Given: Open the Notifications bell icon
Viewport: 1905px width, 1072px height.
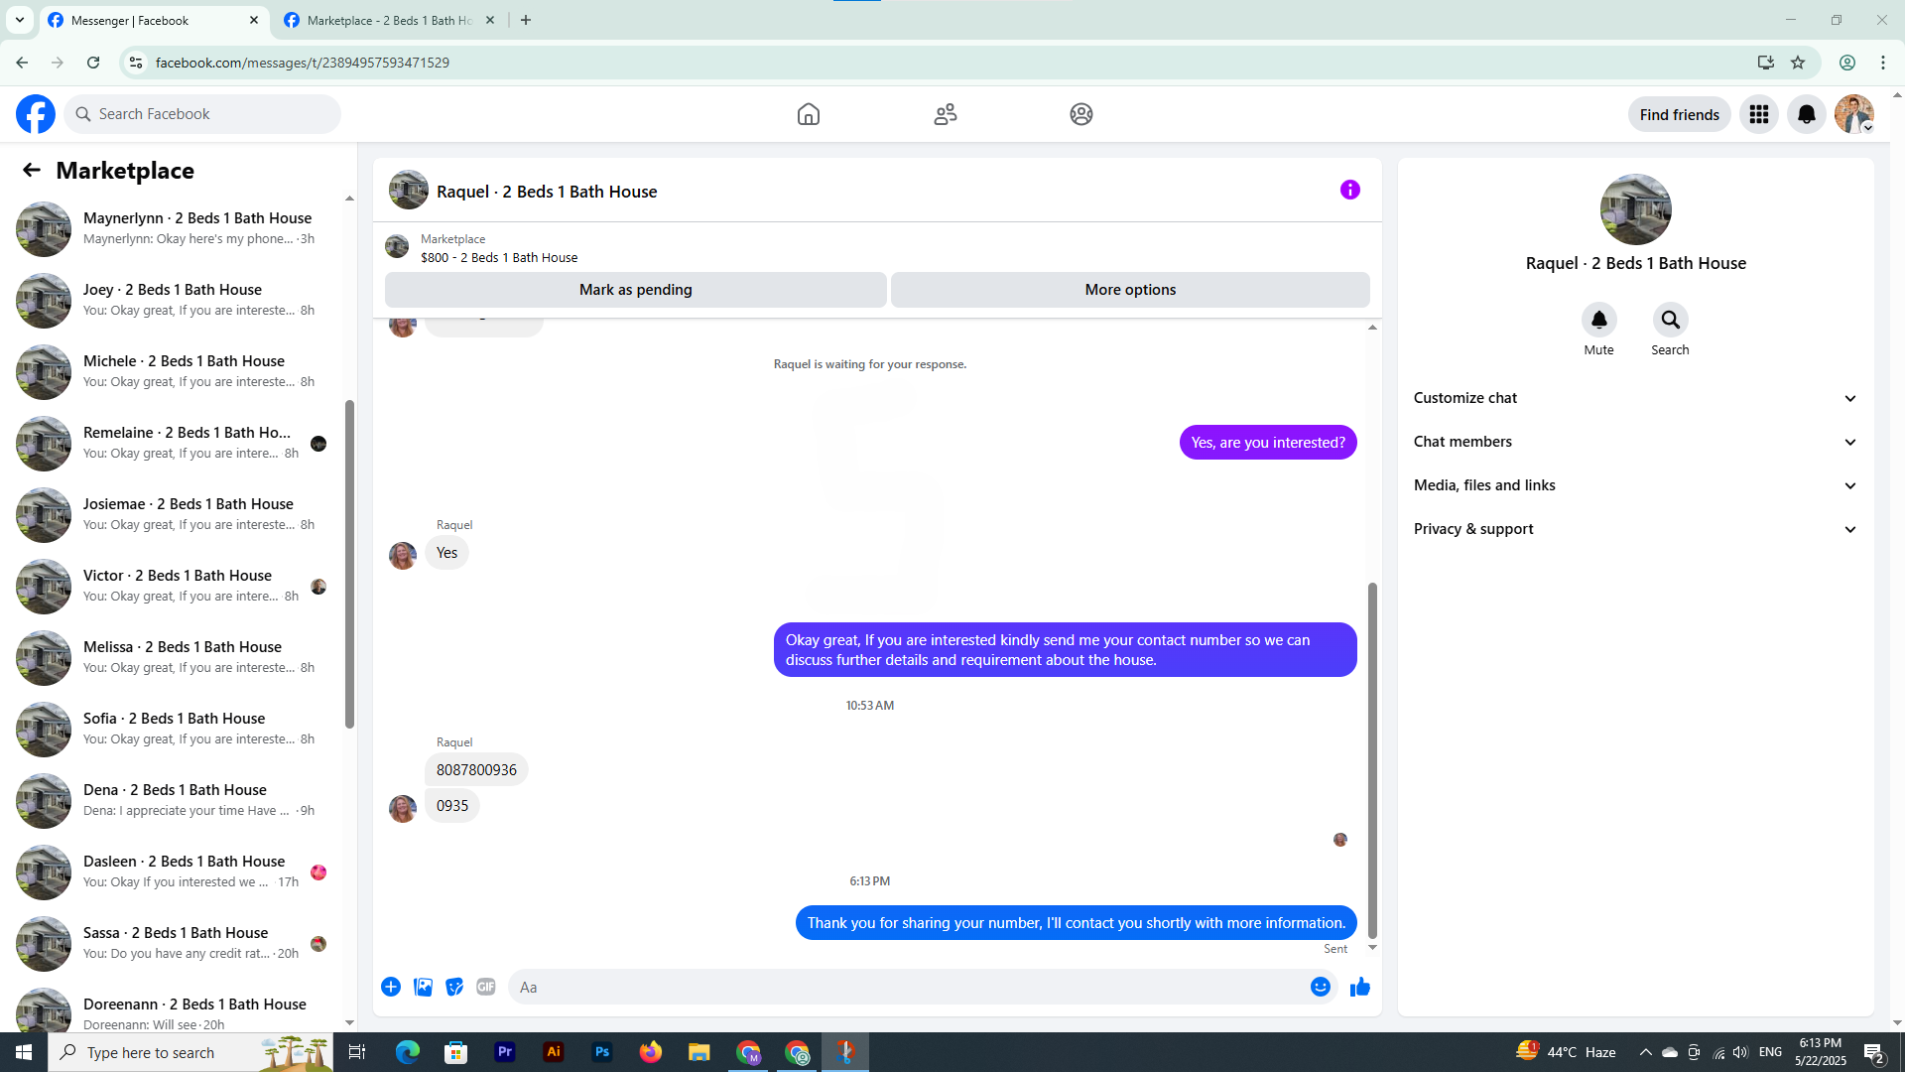Looking at the screenshot, I should pyautogui.click(x=1807, y=114).
